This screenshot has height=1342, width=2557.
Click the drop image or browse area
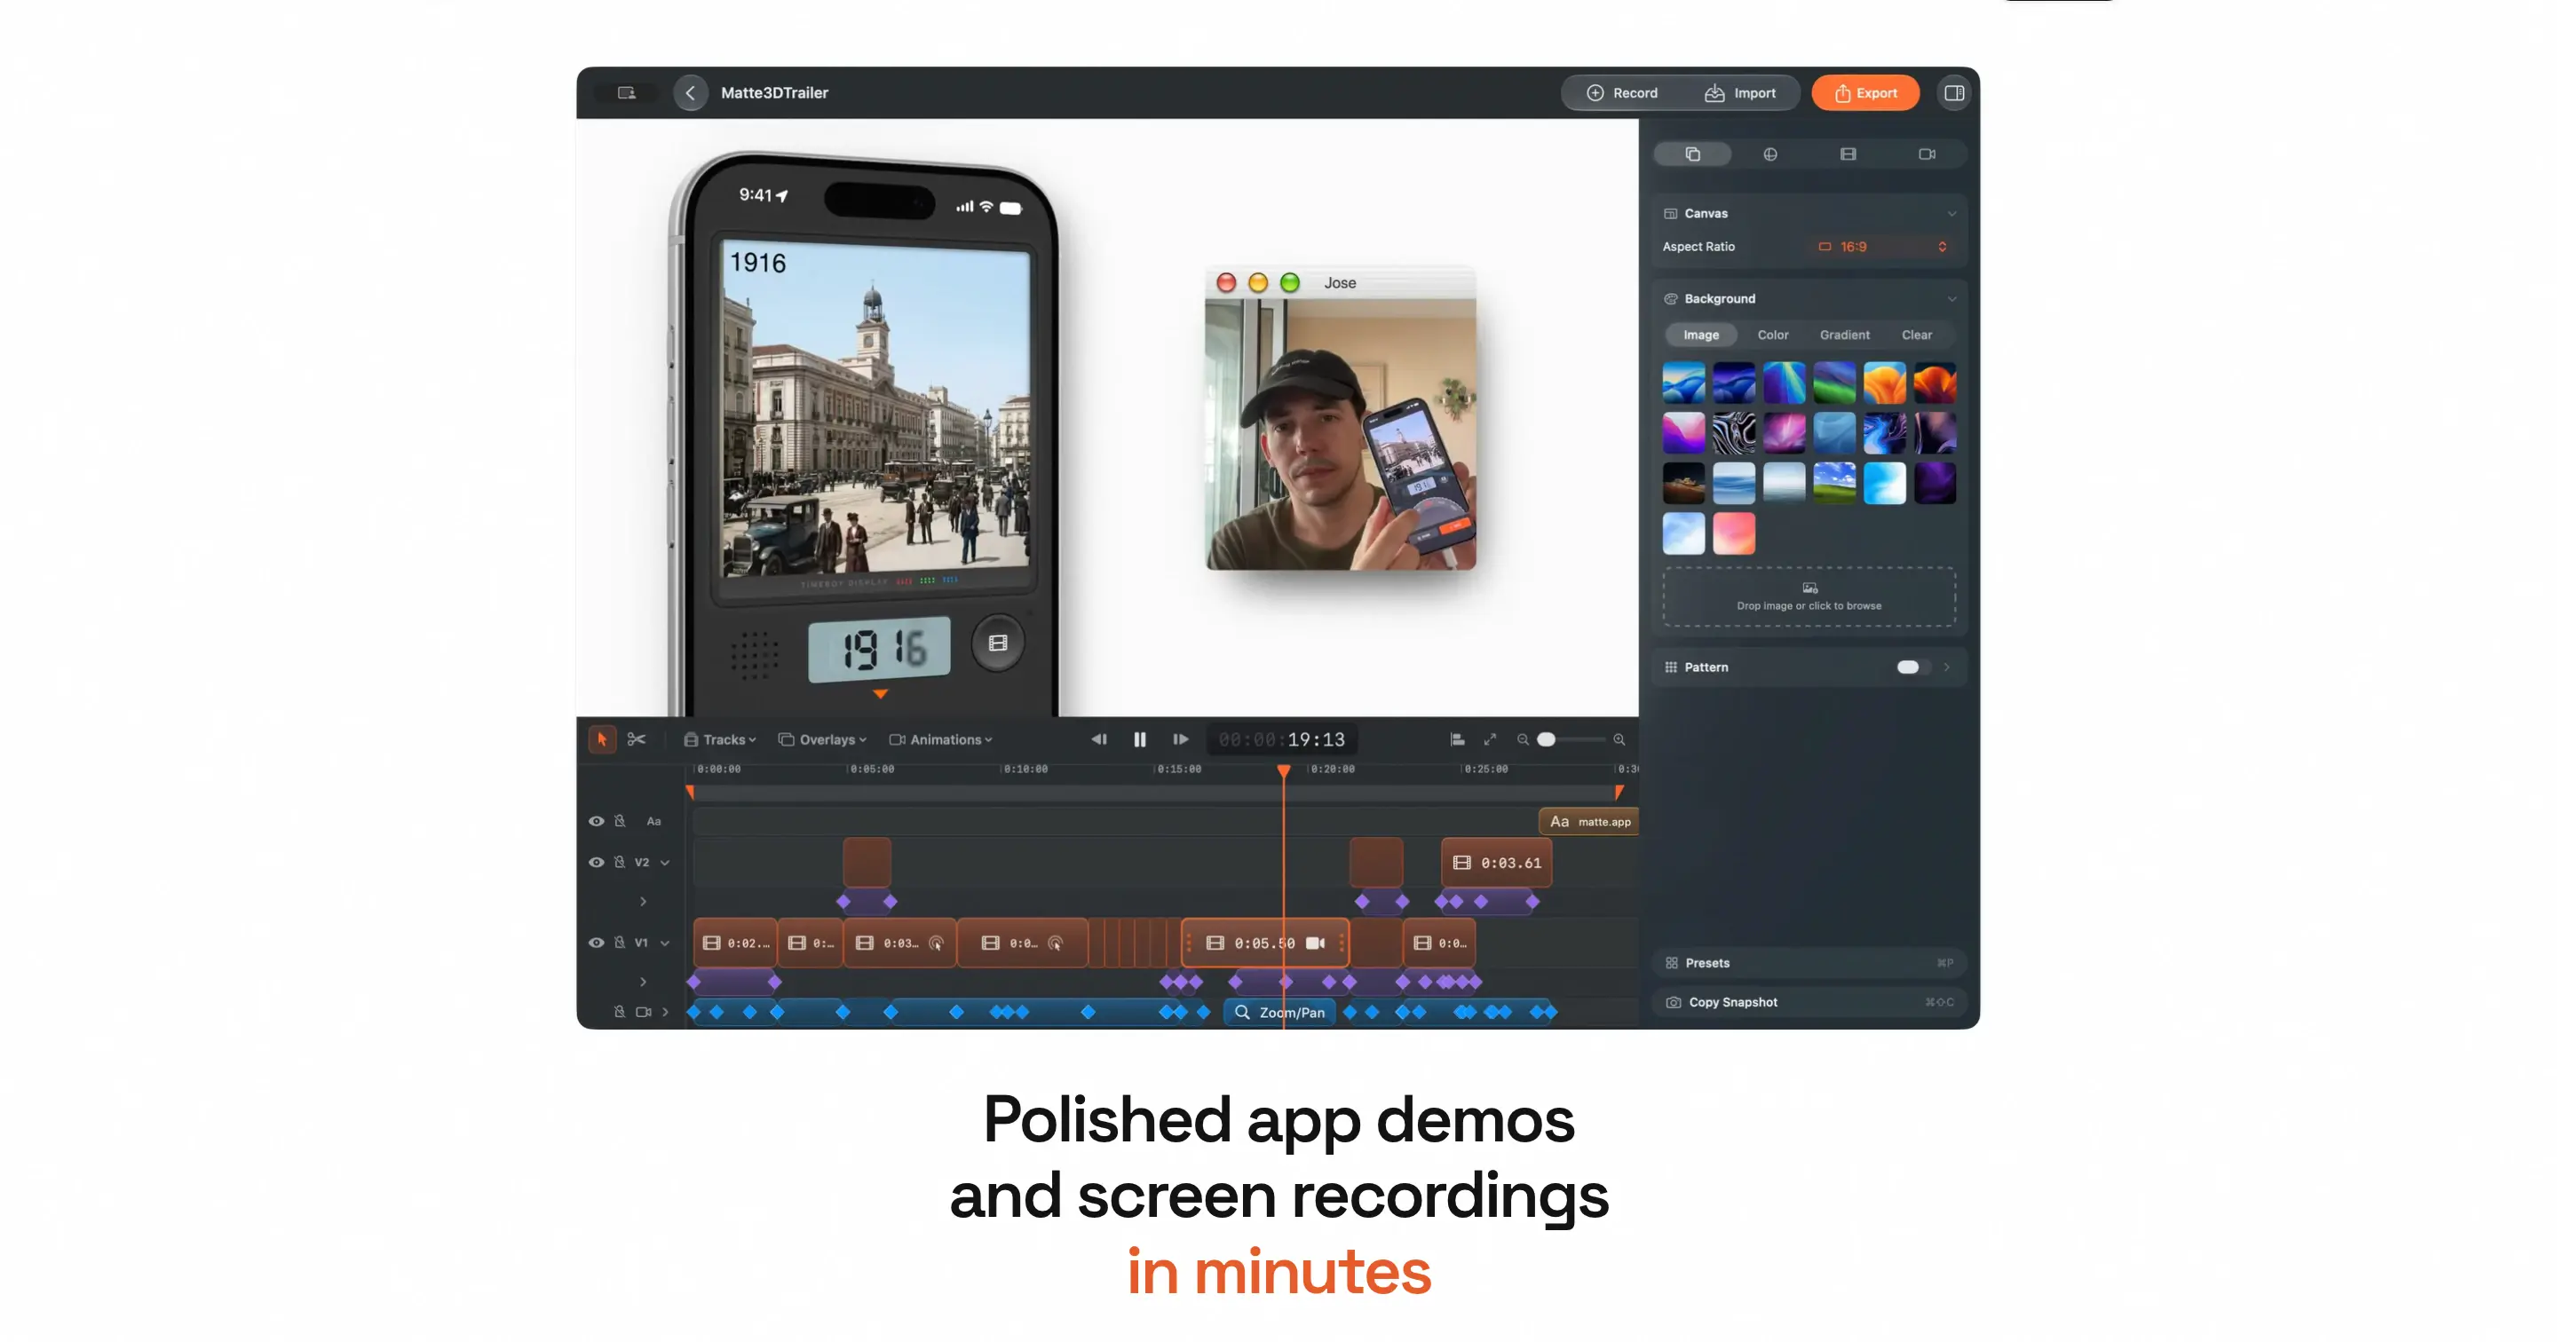1809,596
